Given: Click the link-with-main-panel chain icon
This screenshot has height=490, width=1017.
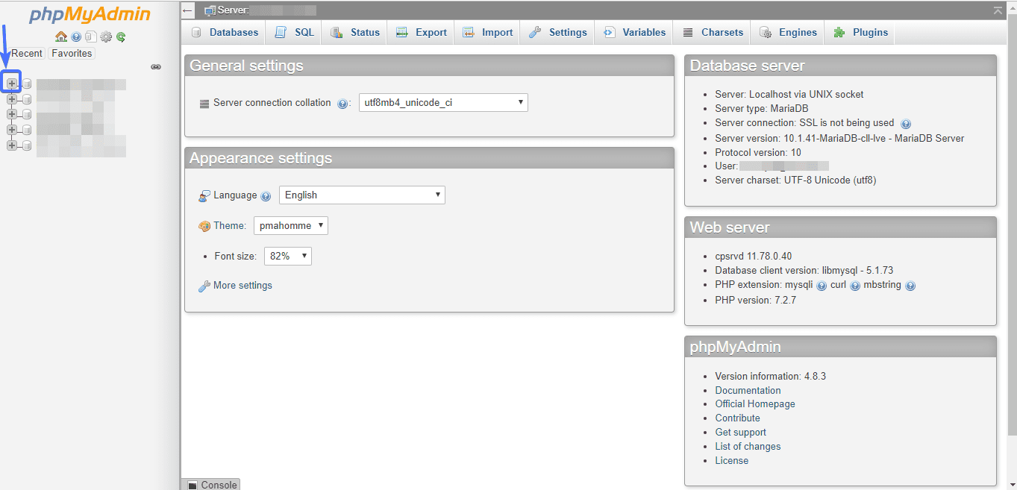Looking at the screenshot, I should 156,67.
